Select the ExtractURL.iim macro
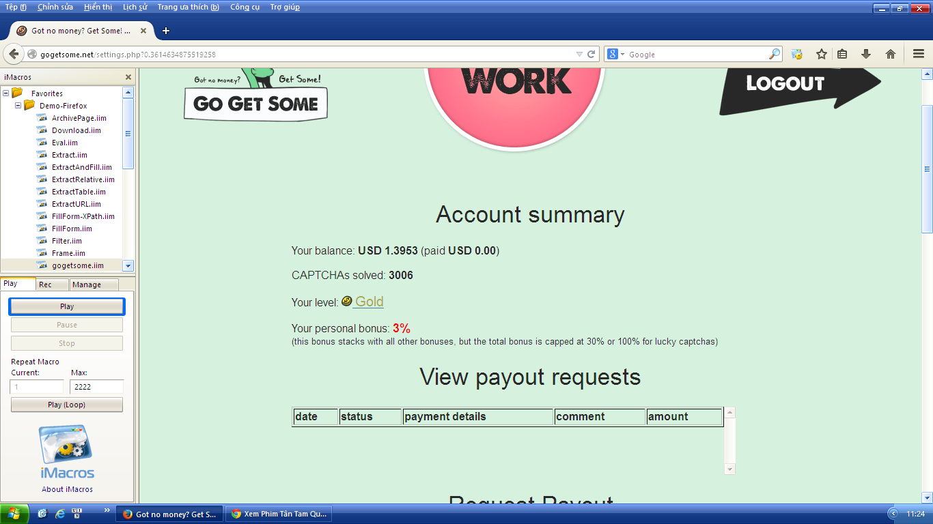The image size is (933, 524). pos(76,204)
